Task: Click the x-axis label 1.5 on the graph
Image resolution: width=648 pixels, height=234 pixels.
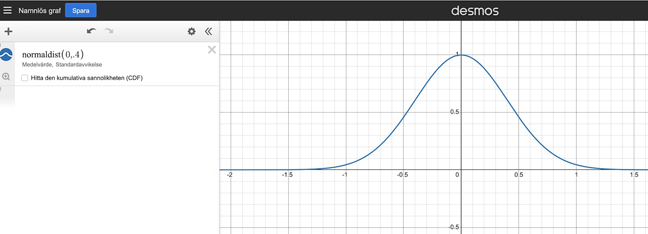Action: click(633, 175)
